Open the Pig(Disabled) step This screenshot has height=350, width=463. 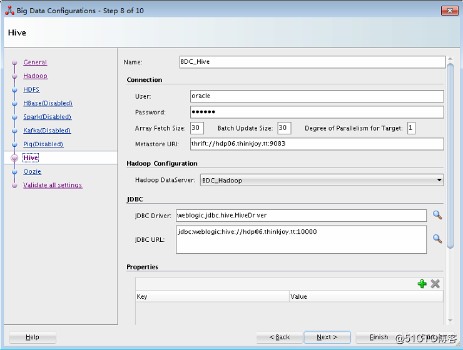tap(43, 144)
